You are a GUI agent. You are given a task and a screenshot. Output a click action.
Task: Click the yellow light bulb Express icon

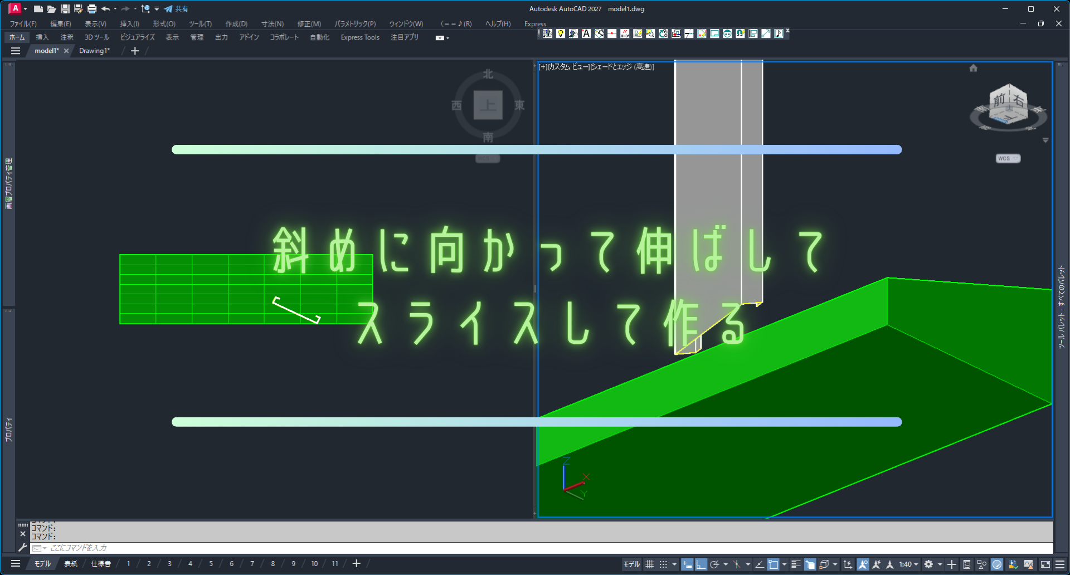561,34
